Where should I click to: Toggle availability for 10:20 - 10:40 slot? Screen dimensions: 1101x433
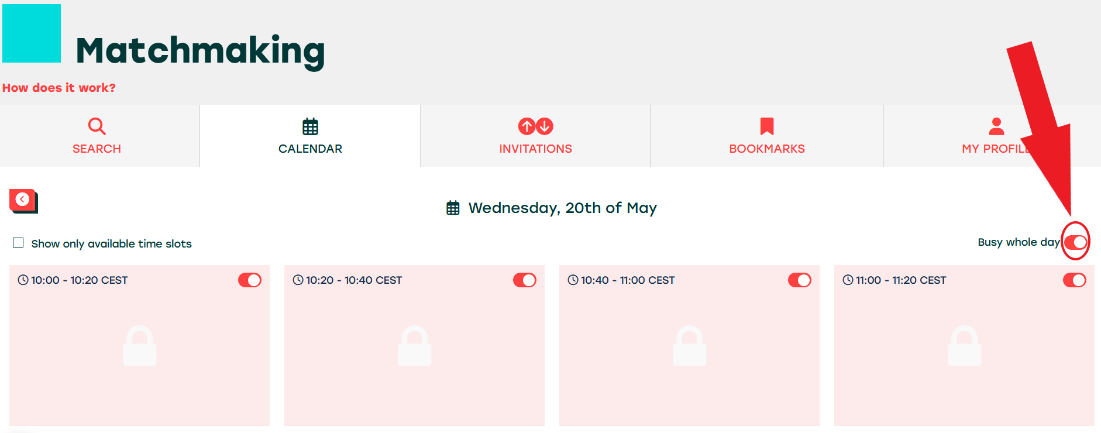tap(525, 280)
